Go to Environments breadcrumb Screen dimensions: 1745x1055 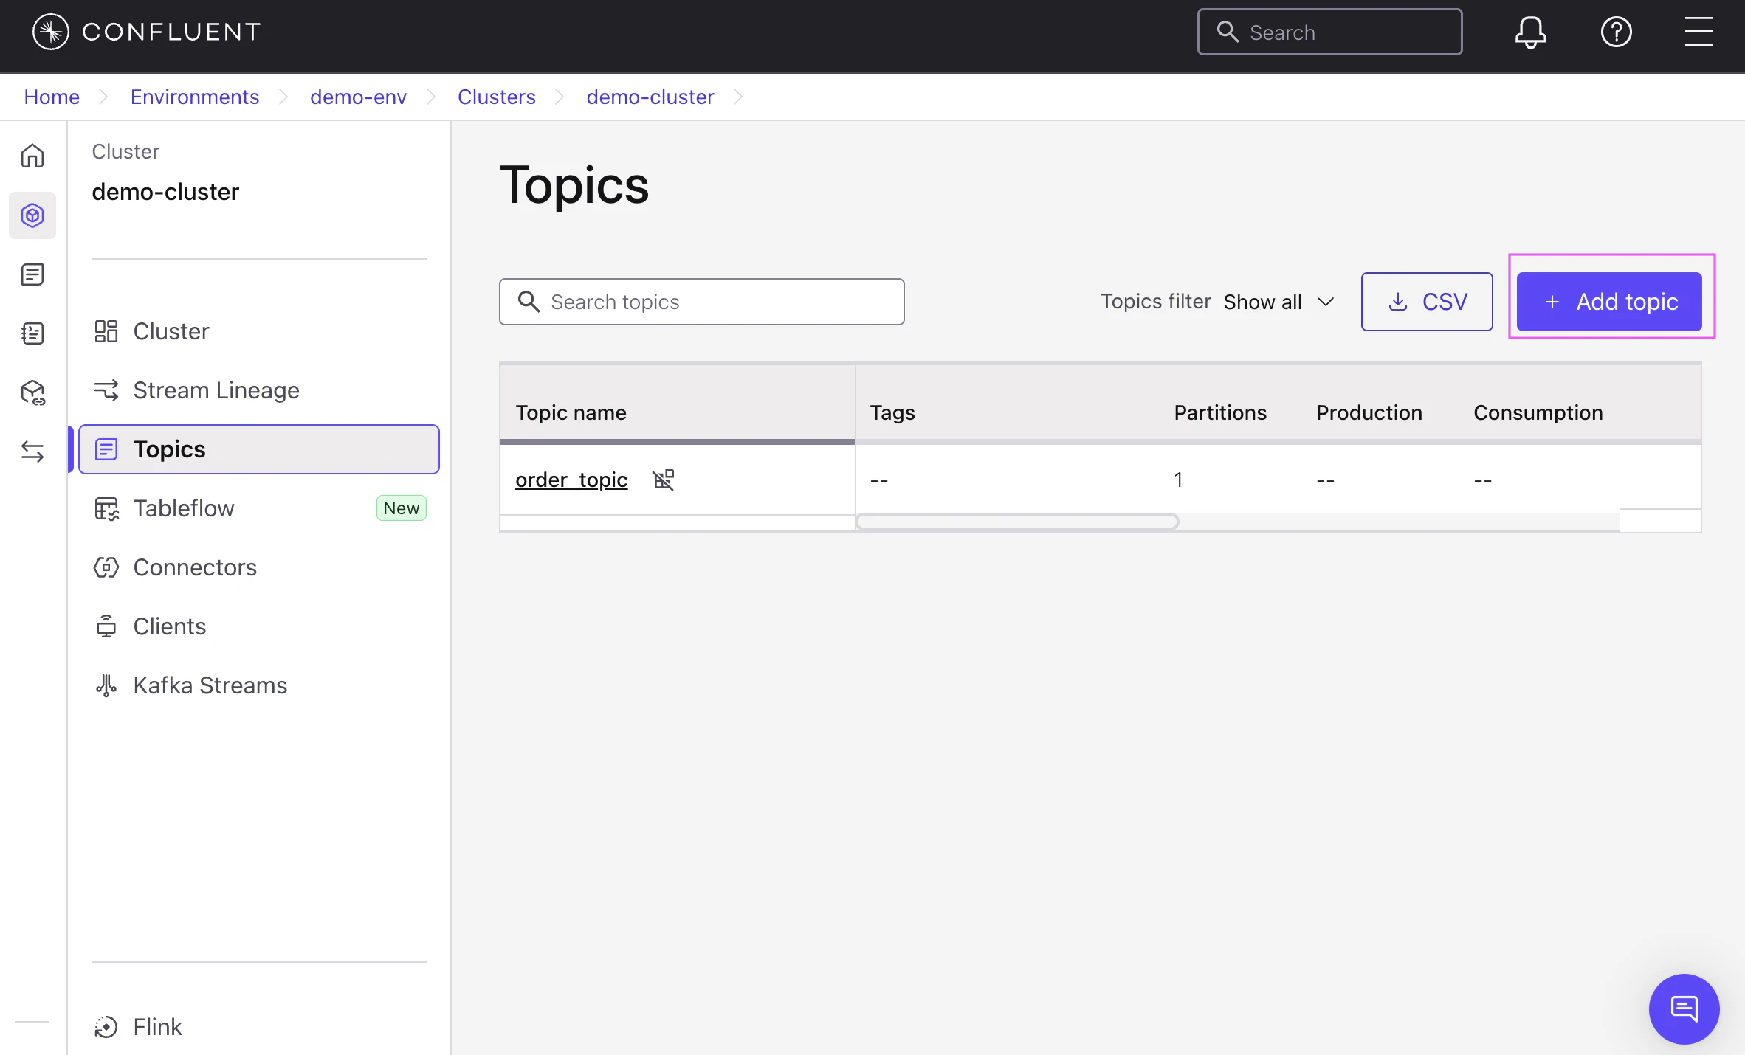[x=195, y=97]
